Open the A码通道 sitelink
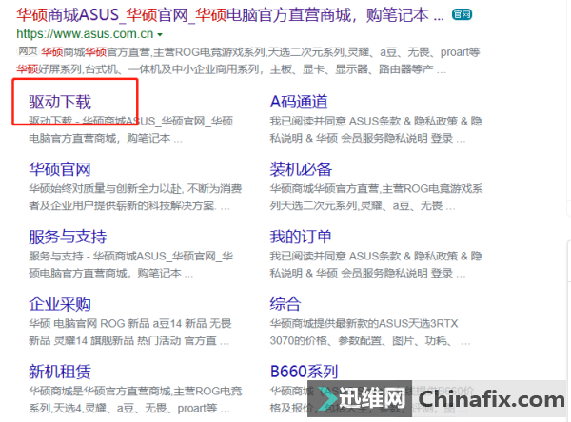This screenshot has height=422, width=571. pyautogui.click(x=299, y=102)
